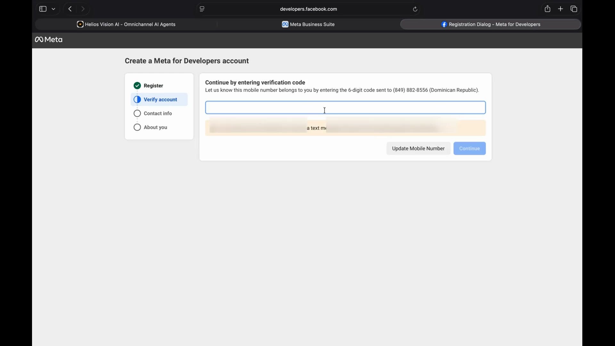This screenshot has height=346, width=615.
Task: Add a new tab with plus icon
Action: pos(561,9)
